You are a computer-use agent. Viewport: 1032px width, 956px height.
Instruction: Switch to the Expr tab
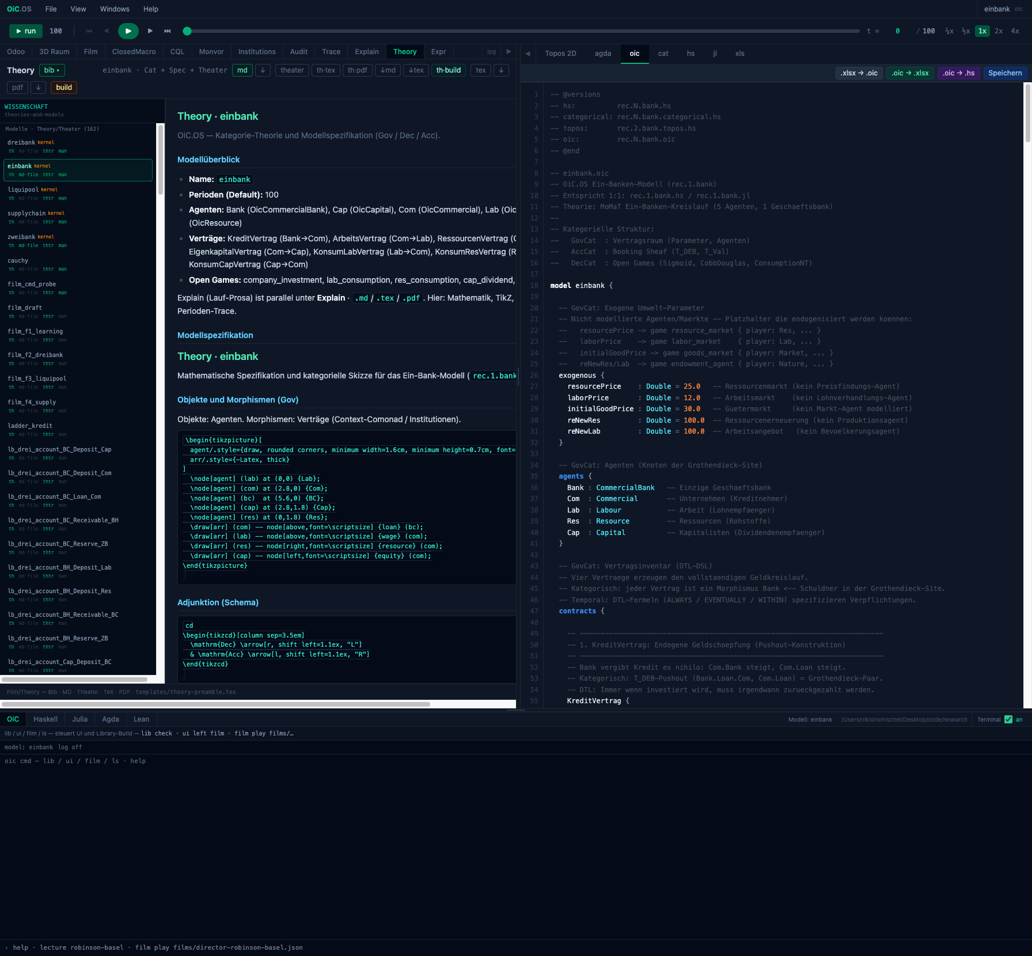(439, 52)
